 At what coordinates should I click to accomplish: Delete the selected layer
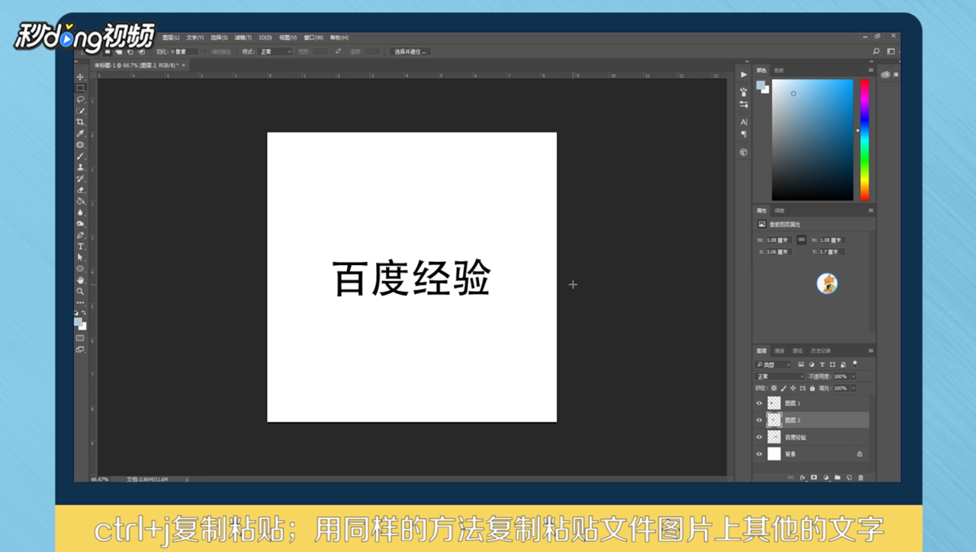pos(861,477)
